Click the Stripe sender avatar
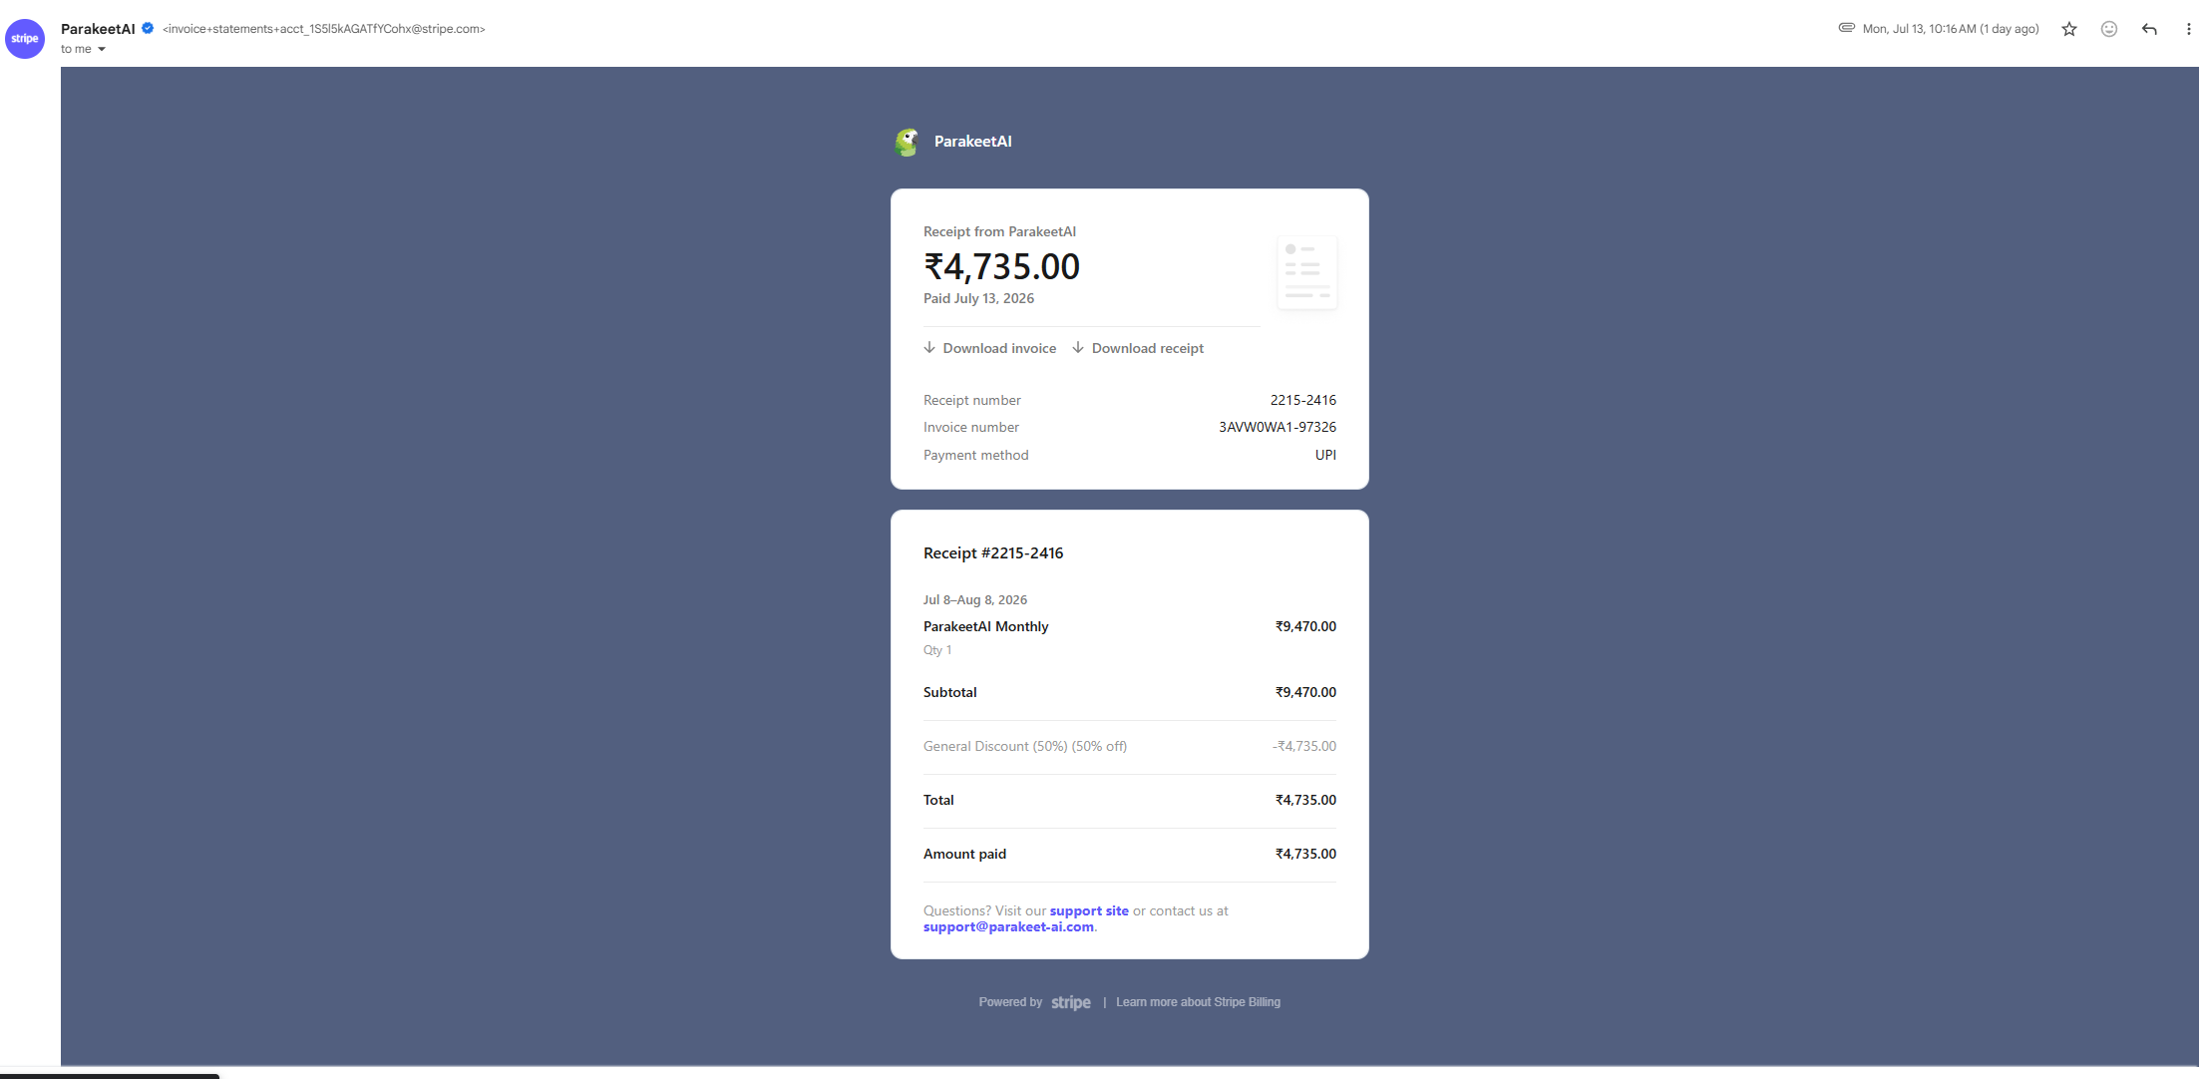Viewport: 2206px width, 1079px height. click(25, 39)
